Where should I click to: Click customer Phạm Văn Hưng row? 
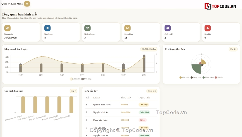(x=100, y=120)
